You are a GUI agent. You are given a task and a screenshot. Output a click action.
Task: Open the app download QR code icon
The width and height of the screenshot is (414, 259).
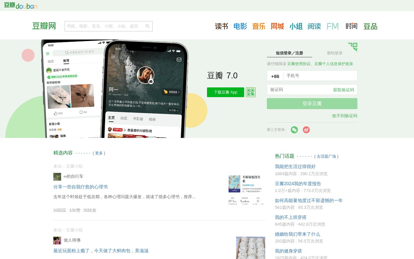pyautogui.click(x=251, y=92)
